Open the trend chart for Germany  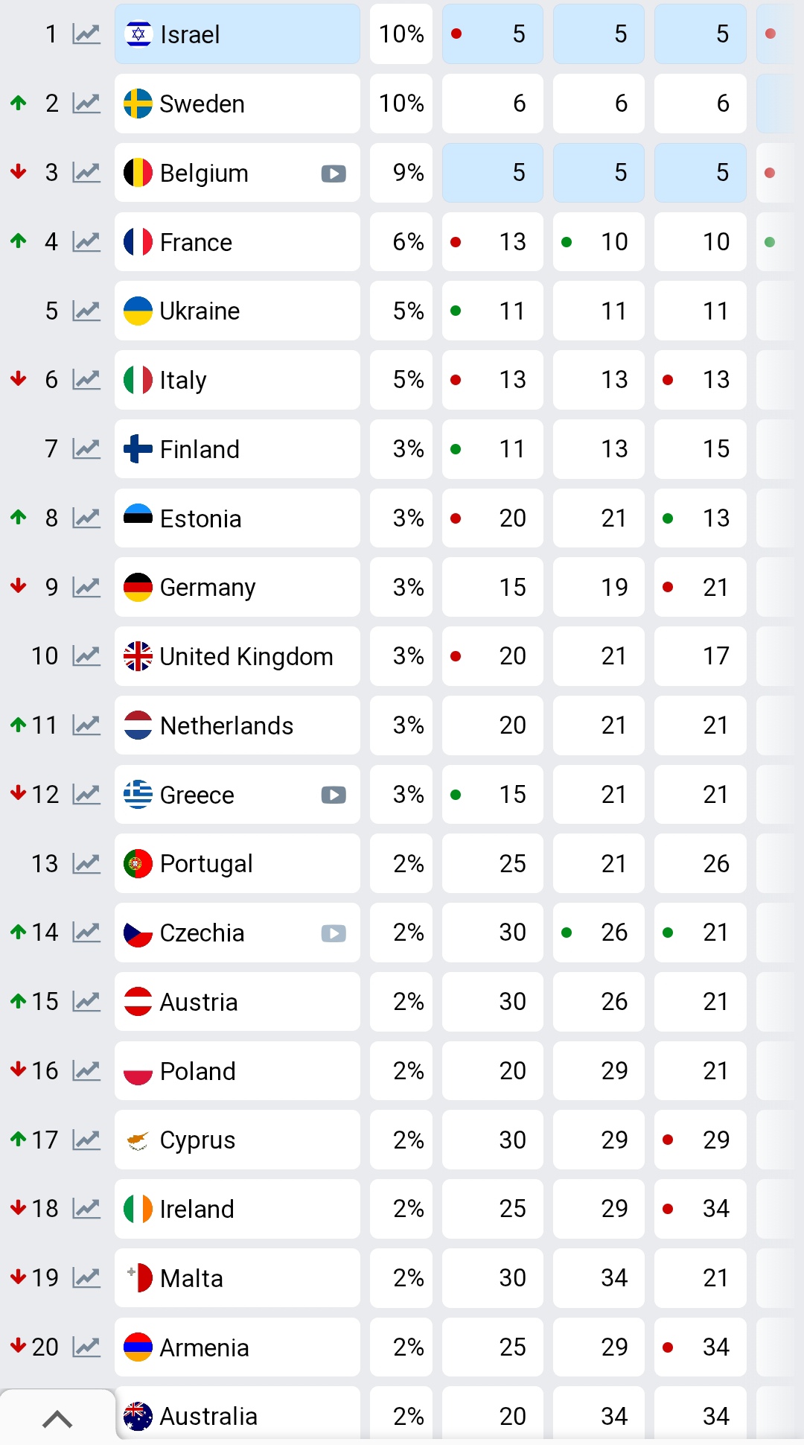(x=86, y=587)
